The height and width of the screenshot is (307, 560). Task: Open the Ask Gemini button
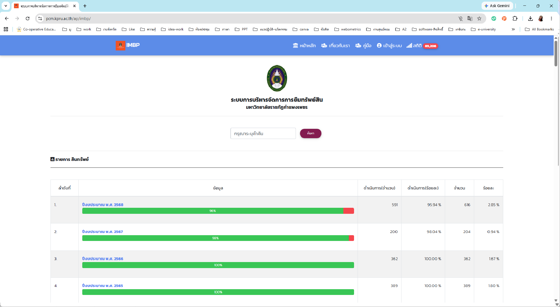pos(497,6)
